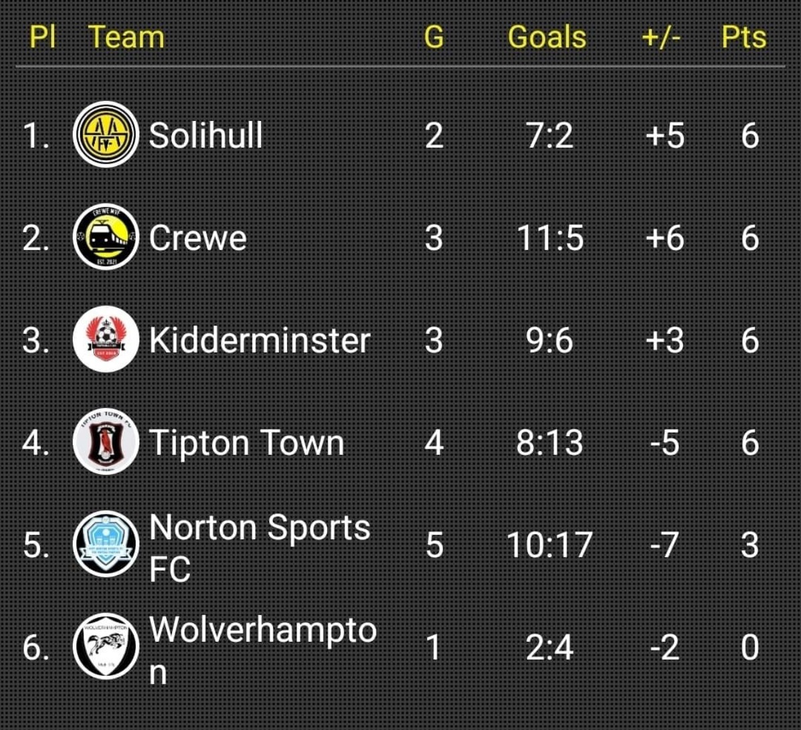
Task: Select the G games played header
Action: (434, 37)
